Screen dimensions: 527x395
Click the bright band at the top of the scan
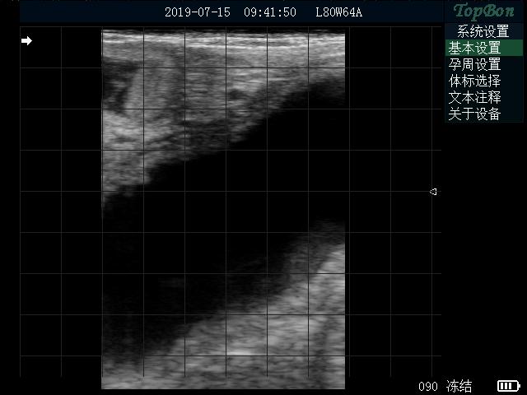222,38
